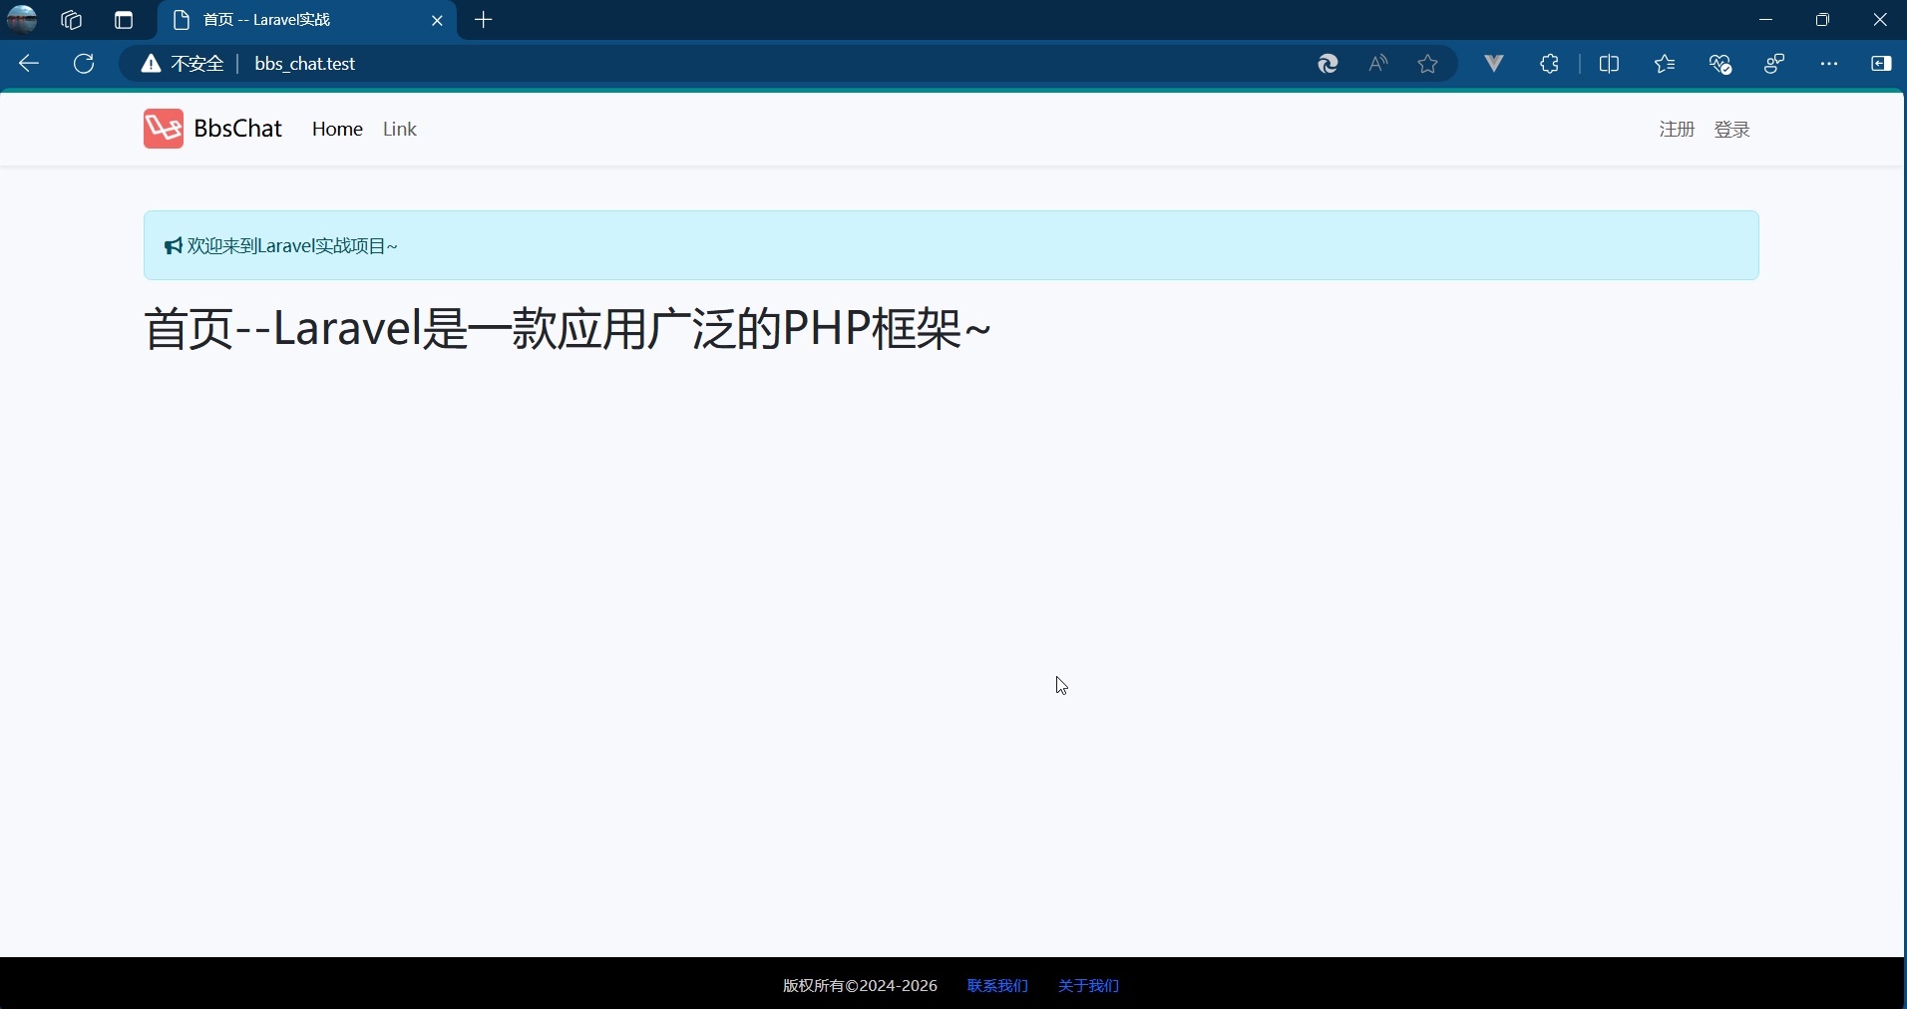Screen dimensions: 1907x1009
Task: Click the 注册 register link
Action: [1678, 129]
